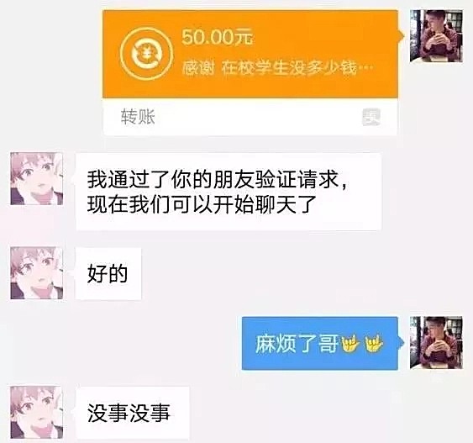Select the blue 麻烦了哥 message bubble
This screenshot has width=473, height=443.
320,344
